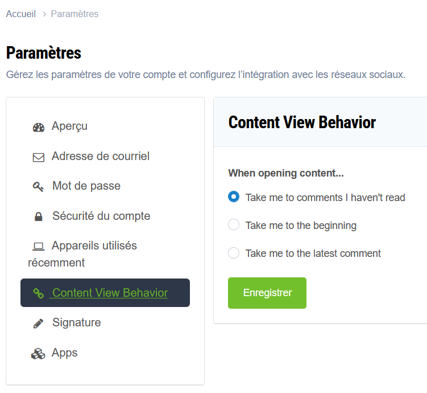Select the Take me to the beginning radio
Image resolution: width=427 pixels, height=393 pixels.
click(x=234, y=225)
